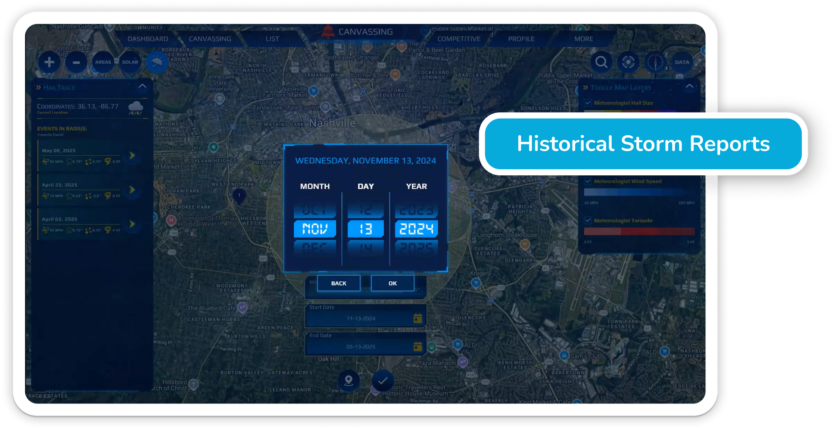837x430 pixels.
Task: Select the highlighted NOV month cell
Action: click(315, 229)
